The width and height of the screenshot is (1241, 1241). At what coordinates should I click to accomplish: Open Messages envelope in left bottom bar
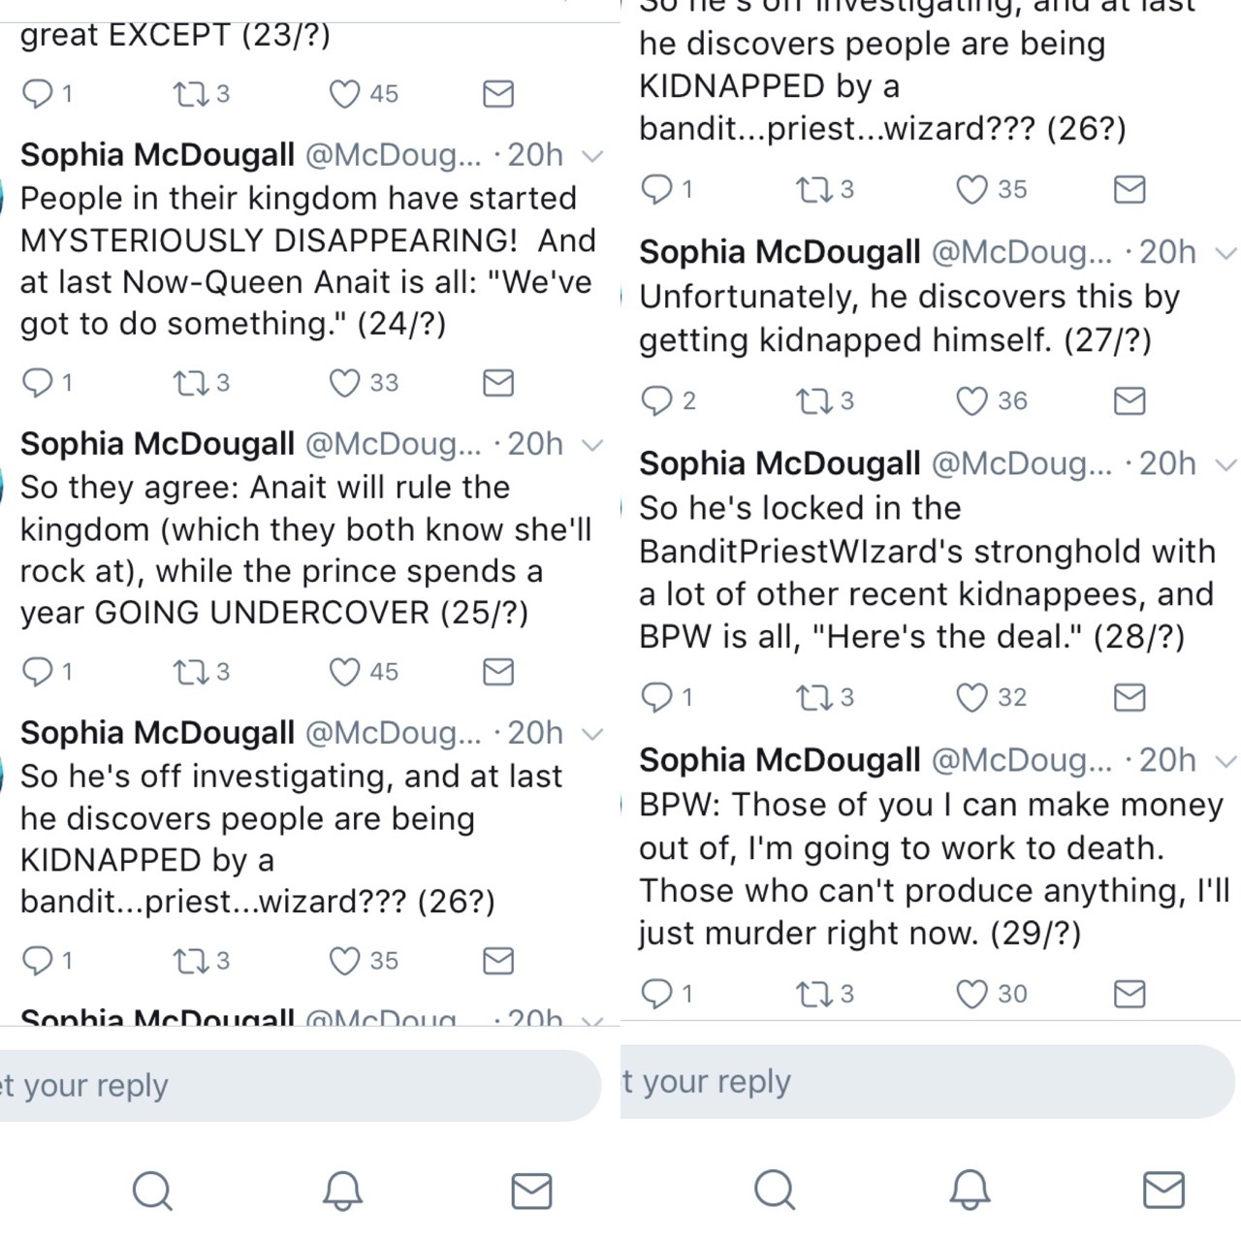(531, 1191)
